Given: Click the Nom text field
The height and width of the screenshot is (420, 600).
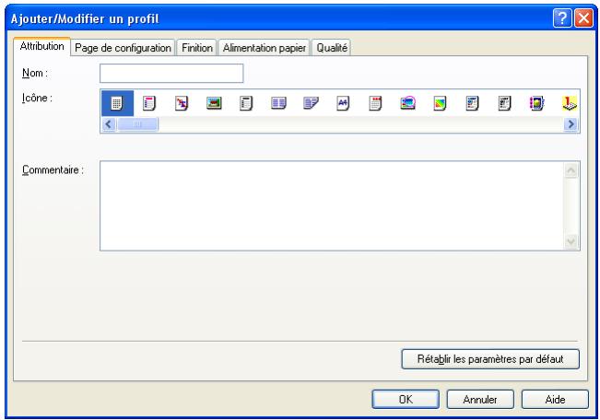Looking at the screenshot, I should pos(171,73).
